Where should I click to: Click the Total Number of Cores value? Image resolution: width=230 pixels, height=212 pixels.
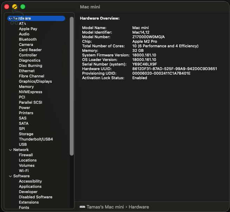pyautogui.click(x=165, y=46)
